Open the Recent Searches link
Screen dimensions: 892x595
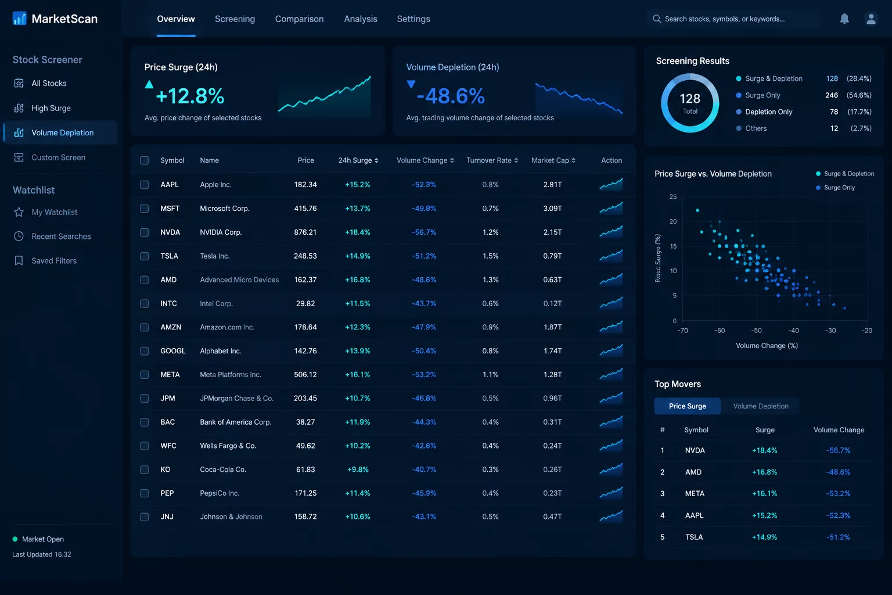point(61,236)
